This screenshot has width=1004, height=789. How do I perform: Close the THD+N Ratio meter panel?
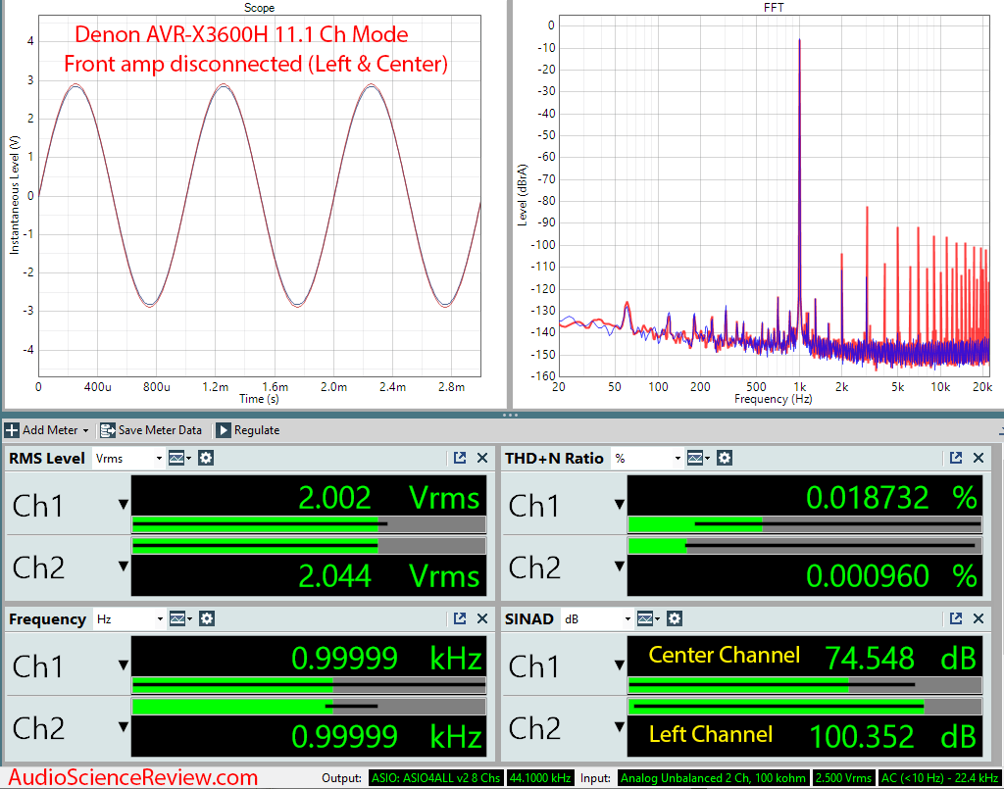tap(978, 458)
